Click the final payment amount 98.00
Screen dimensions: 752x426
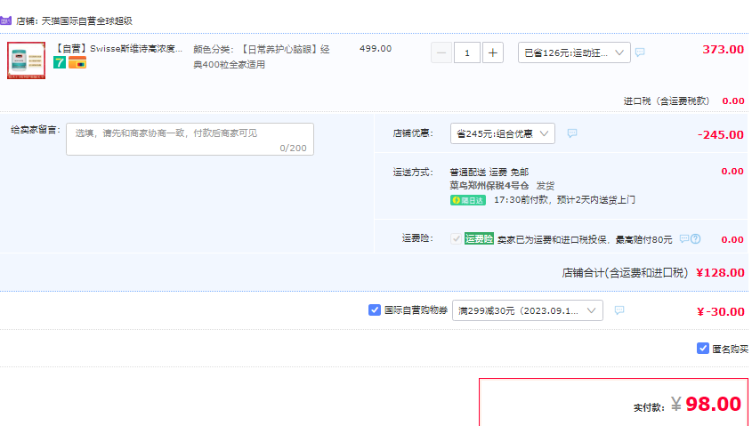pyautogui.click(x=713, y=404)
